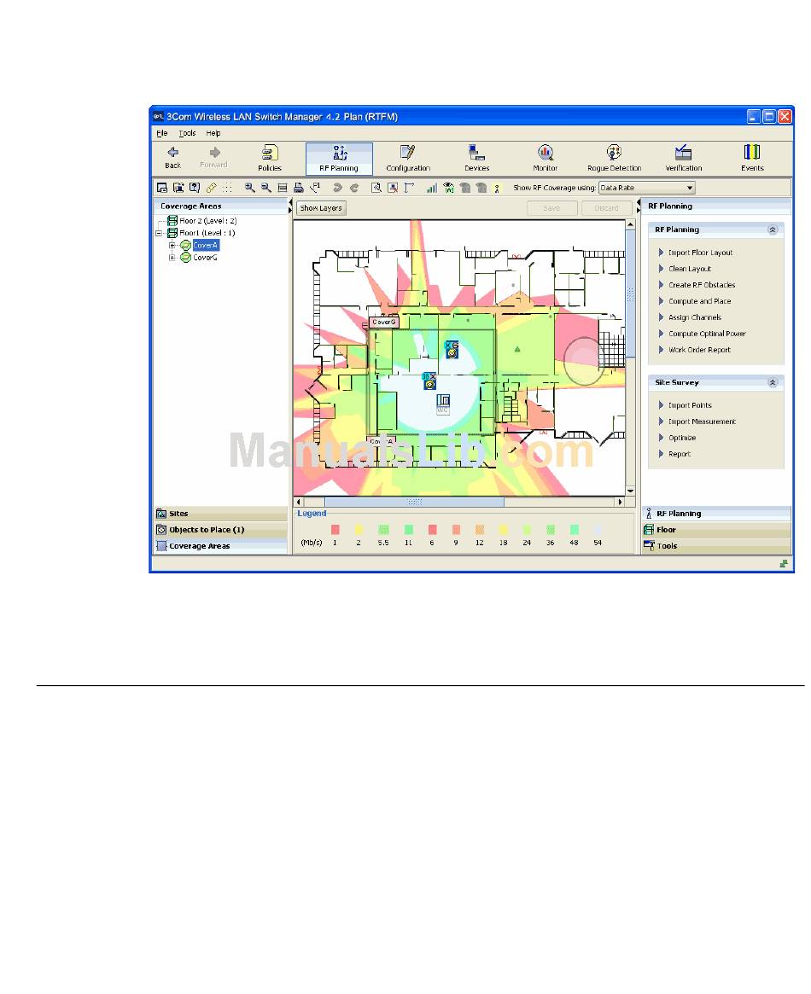Click the 54 Mb/s legend color swatch
Screen dimensions: 811x994
598,529
